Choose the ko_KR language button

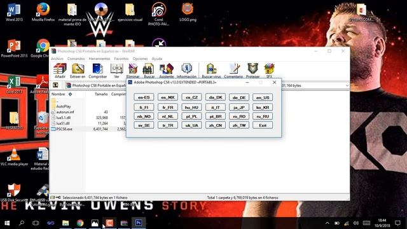click(x=263, y=108)
